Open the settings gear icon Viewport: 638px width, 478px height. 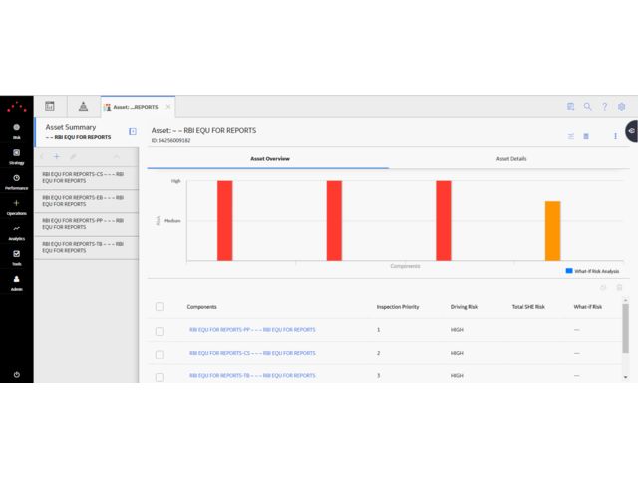(621, 107)
